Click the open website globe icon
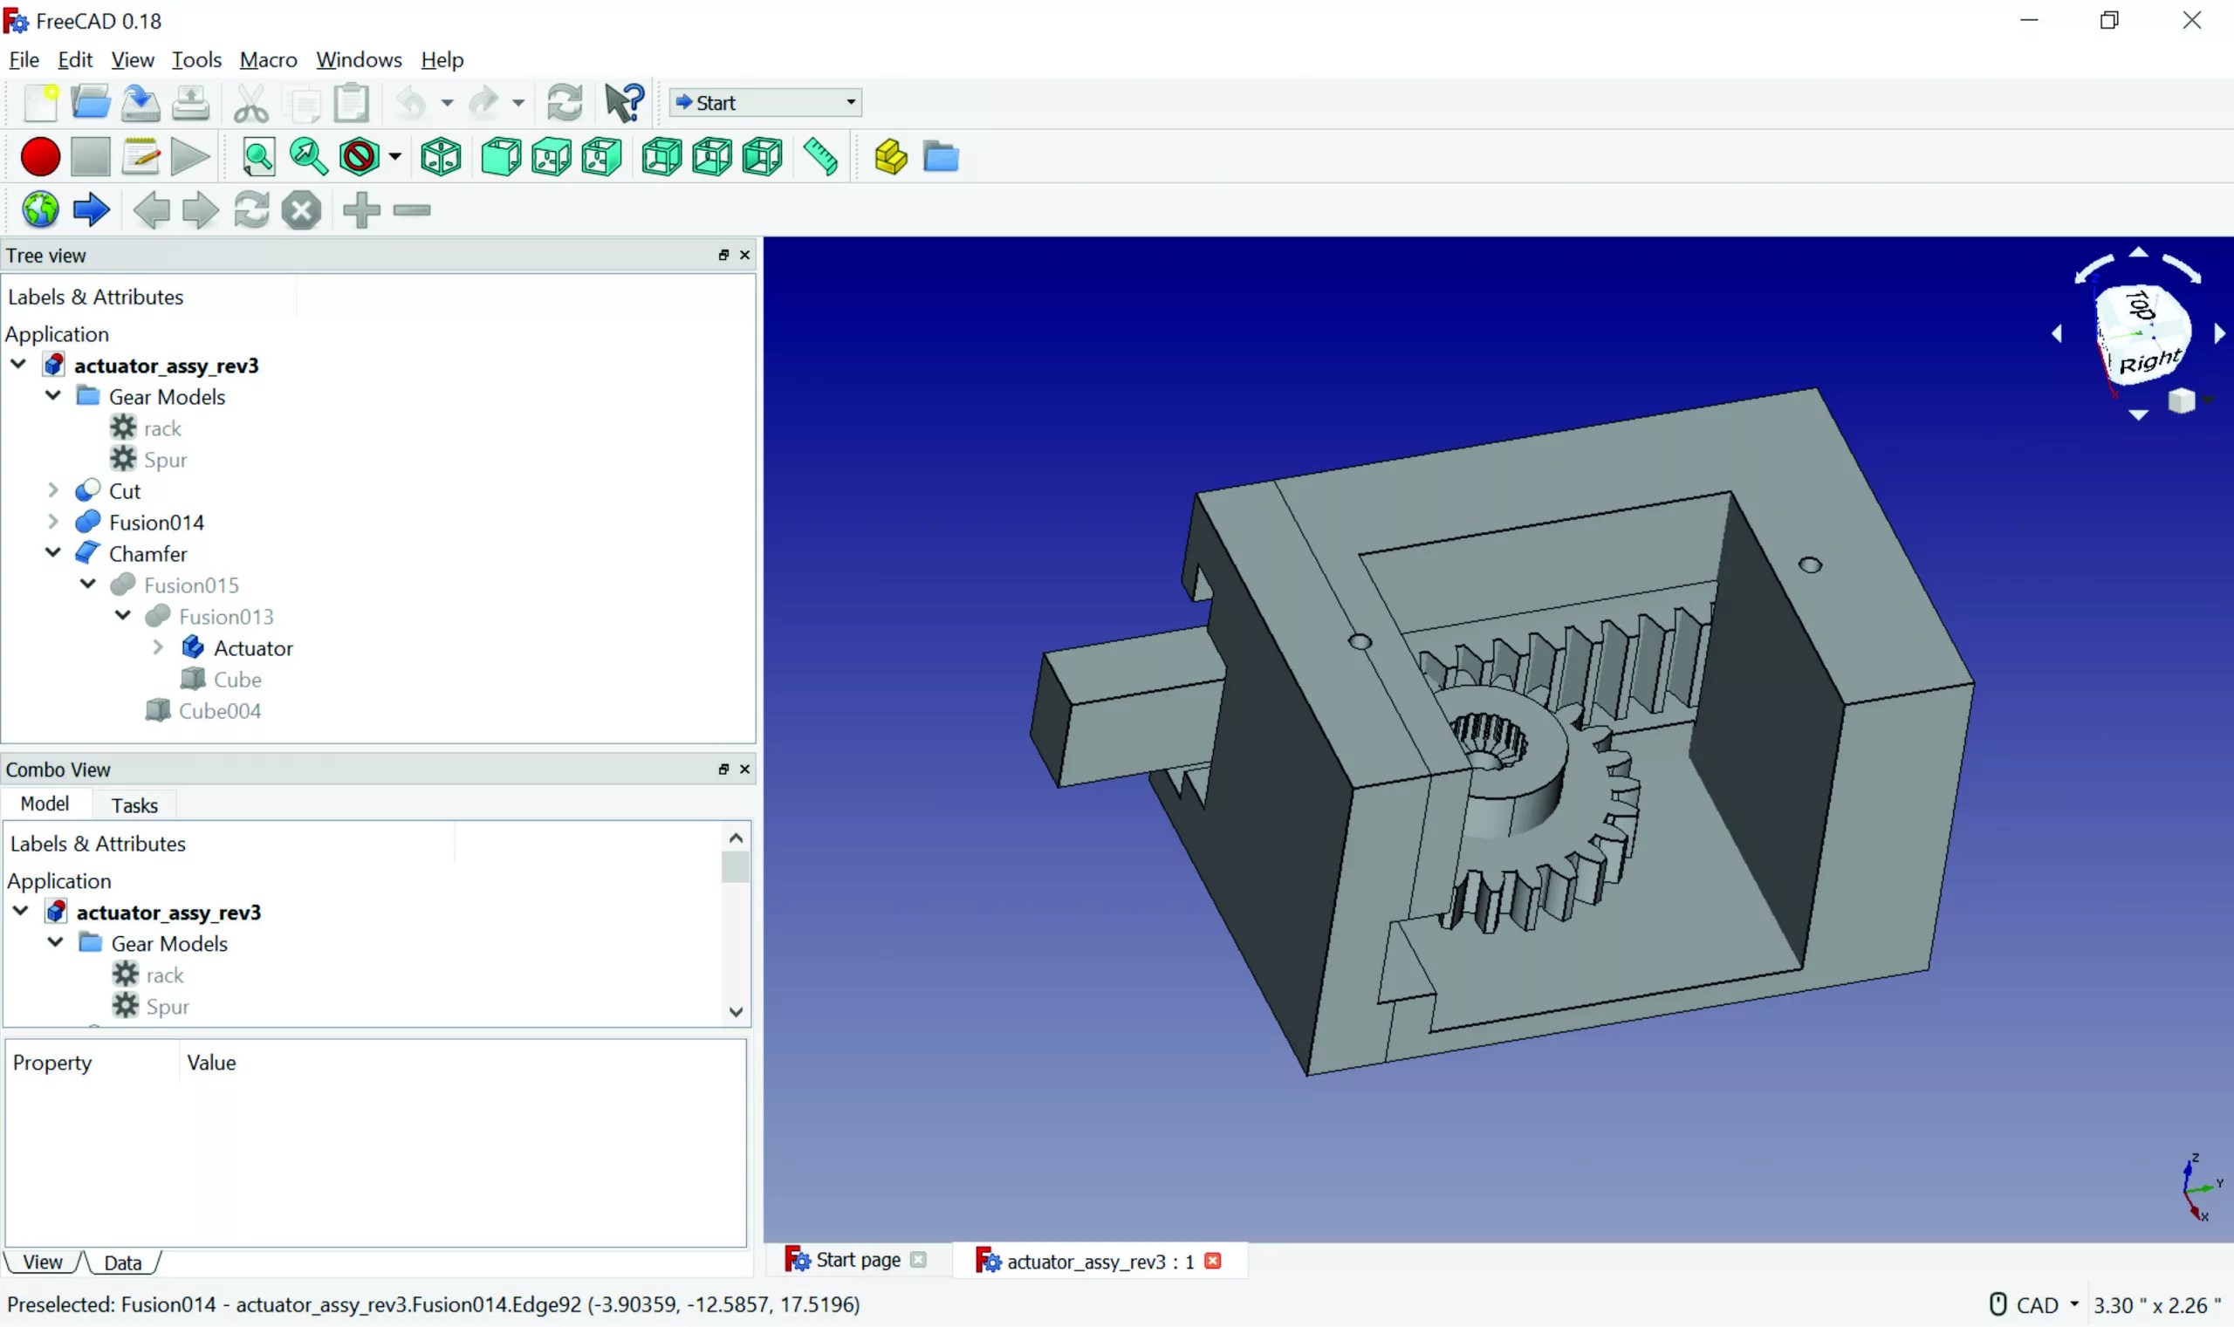The image size is (2234, 1327). 40,211
